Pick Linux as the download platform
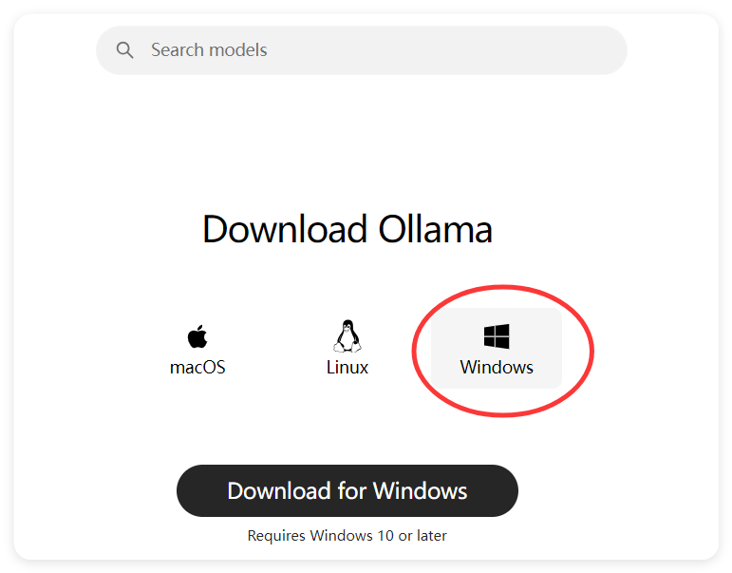This screenshot has width=732, height=573. 347,348
